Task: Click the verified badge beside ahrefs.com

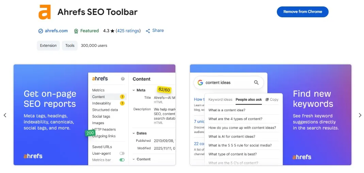Action: (x=41, y=31)
